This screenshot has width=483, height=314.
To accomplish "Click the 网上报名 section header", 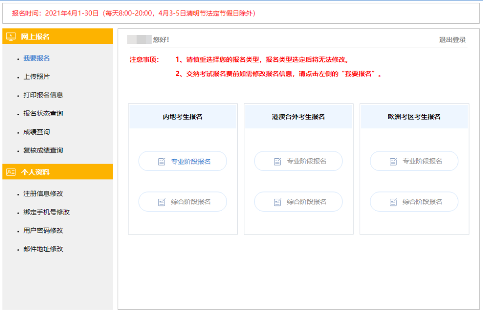I will point(57,36).
